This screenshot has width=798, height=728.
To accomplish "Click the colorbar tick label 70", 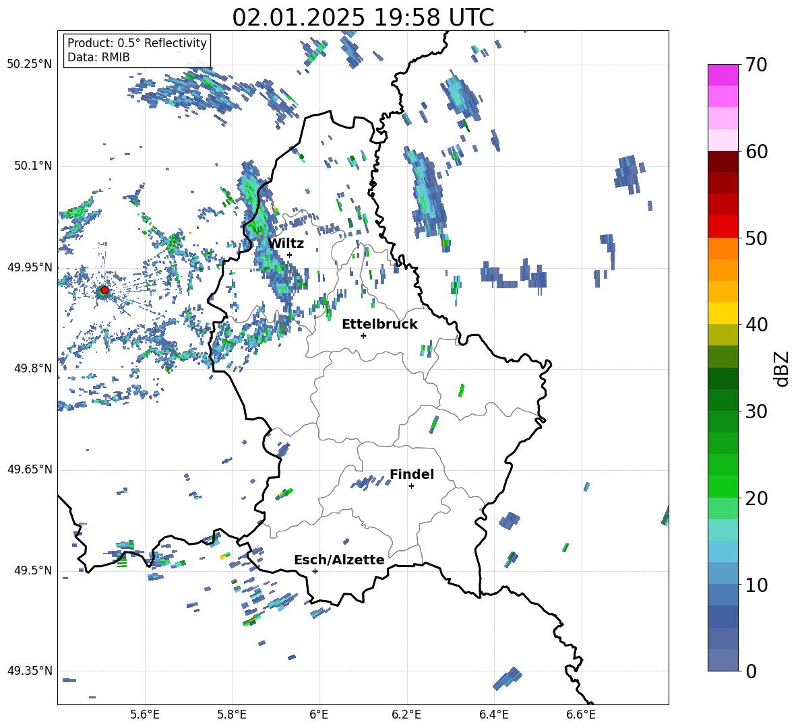I will click(756, 65).
